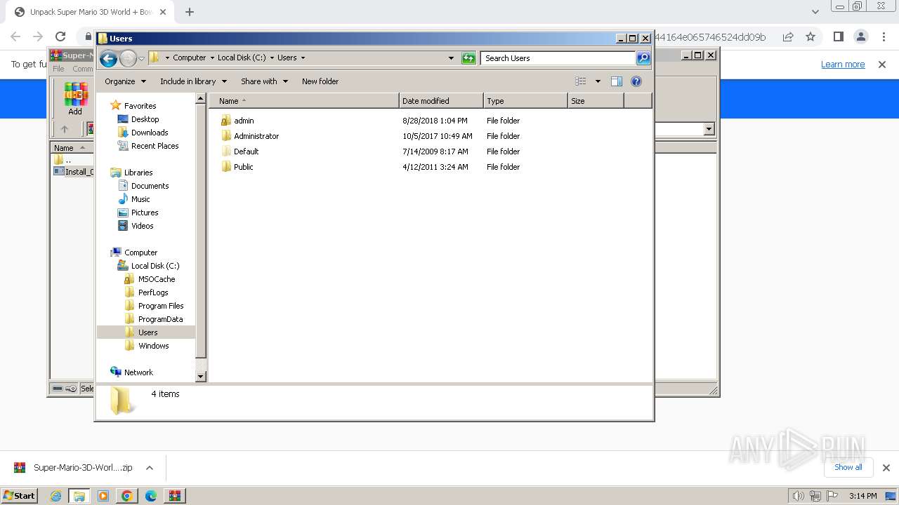Image resolution: width=899 pixels, height=505 pixels.
Task: Open the admin folder
Action: (x=244, y=121)
